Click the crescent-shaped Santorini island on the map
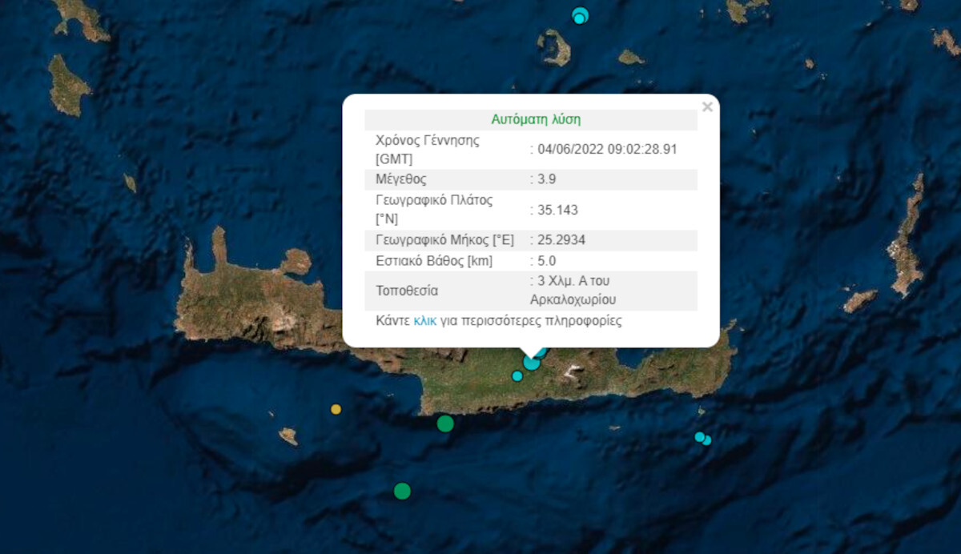Screen dimensions: 961x554 [553, 47]
